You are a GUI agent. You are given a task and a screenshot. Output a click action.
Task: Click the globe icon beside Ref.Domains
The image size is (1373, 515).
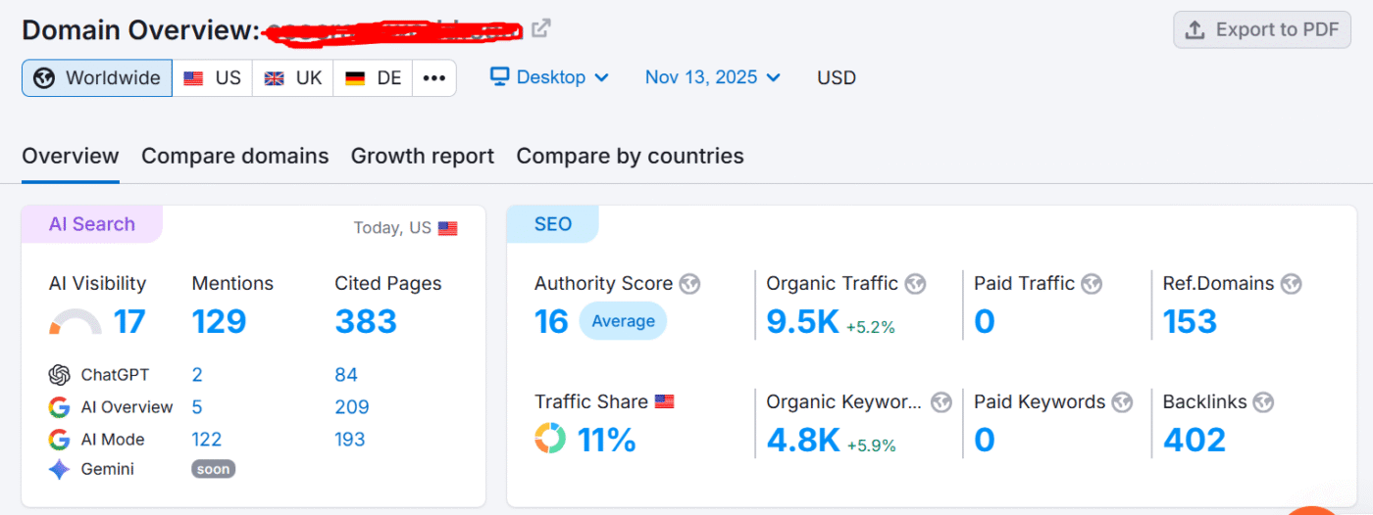(x=1291, y=284)
